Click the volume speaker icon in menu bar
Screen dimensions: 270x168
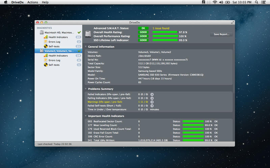pos(221,2)
